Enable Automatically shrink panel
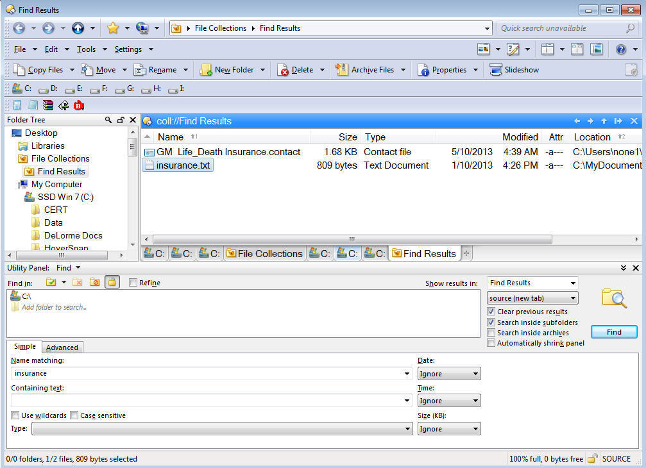 tap(491, 343)
